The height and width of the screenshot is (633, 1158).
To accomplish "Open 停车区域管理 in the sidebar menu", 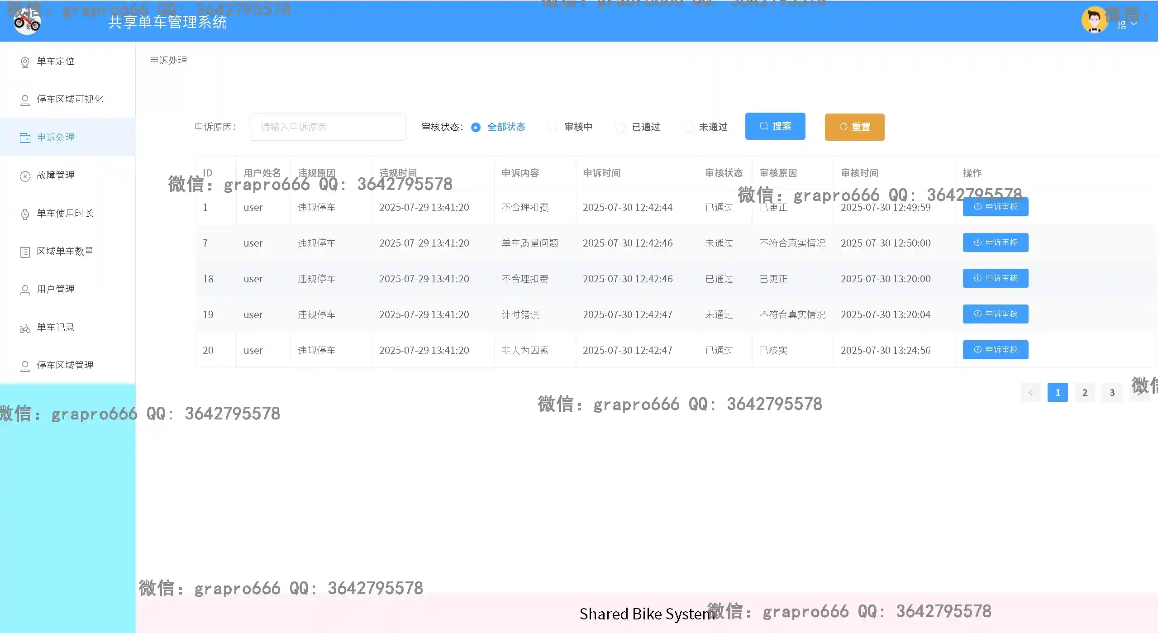I will pos(65,366).
